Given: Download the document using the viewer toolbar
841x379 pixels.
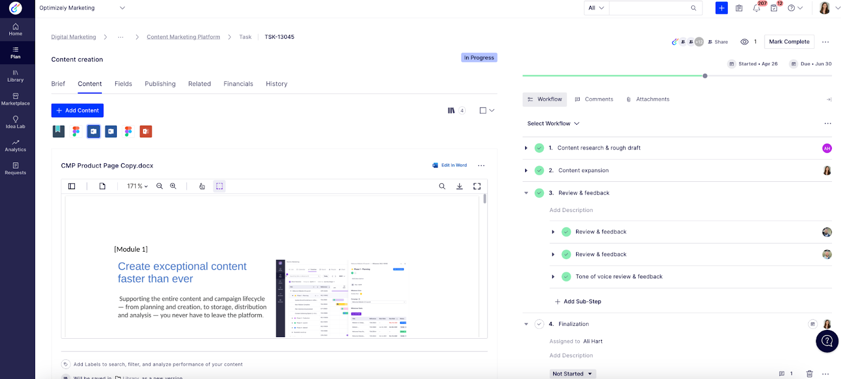Looking at the screenshot, I should tap(459, 186).
